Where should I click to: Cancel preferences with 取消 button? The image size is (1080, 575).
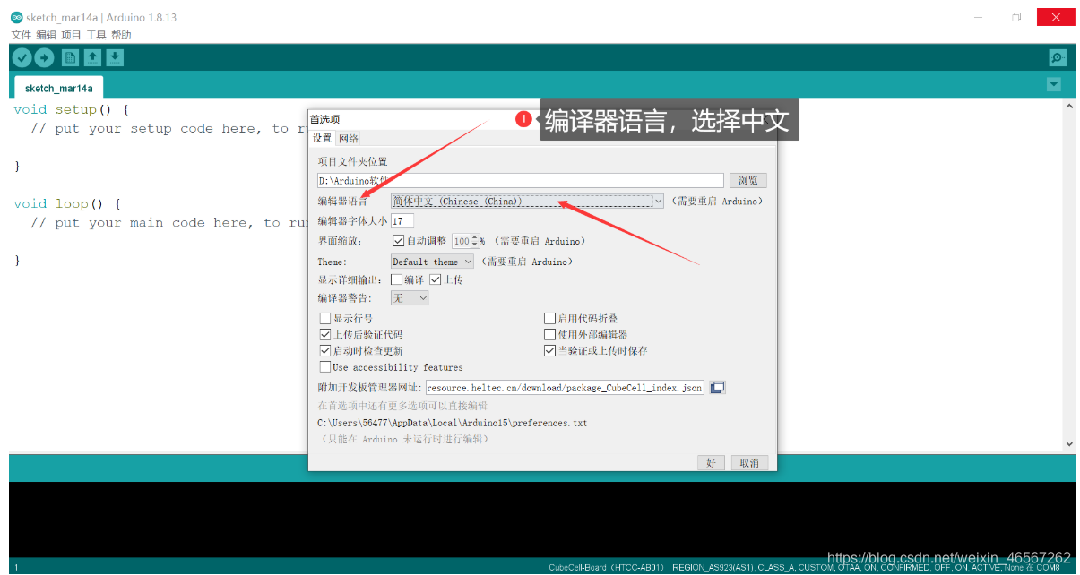[x=749, y=463]
